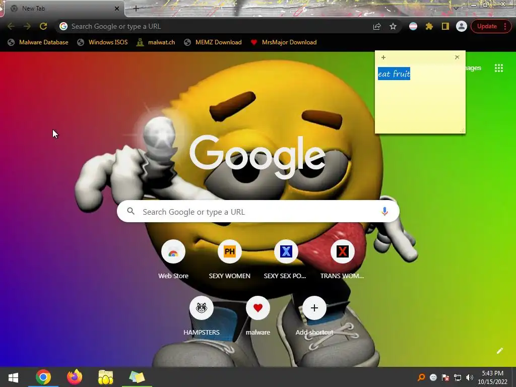Open the HAMPSTERS shortcut

pyautogui.click(x=202, y=316)
